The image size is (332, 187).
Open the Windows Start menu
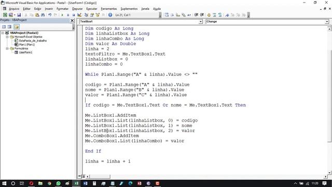coord(4,183)
